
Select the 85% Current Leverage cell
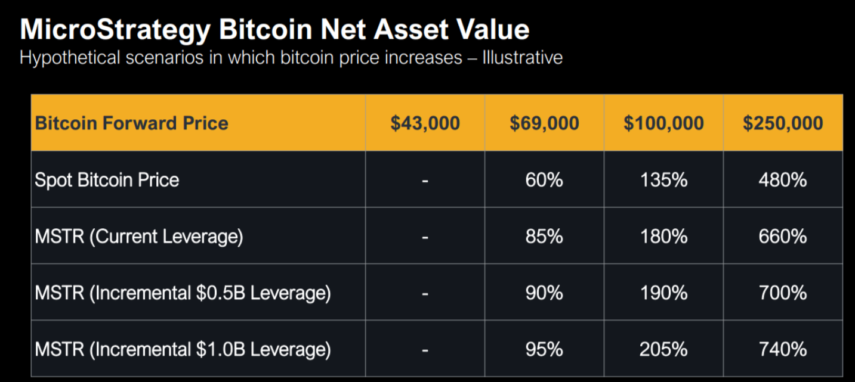pyautogui.click(x=544, y=237)
